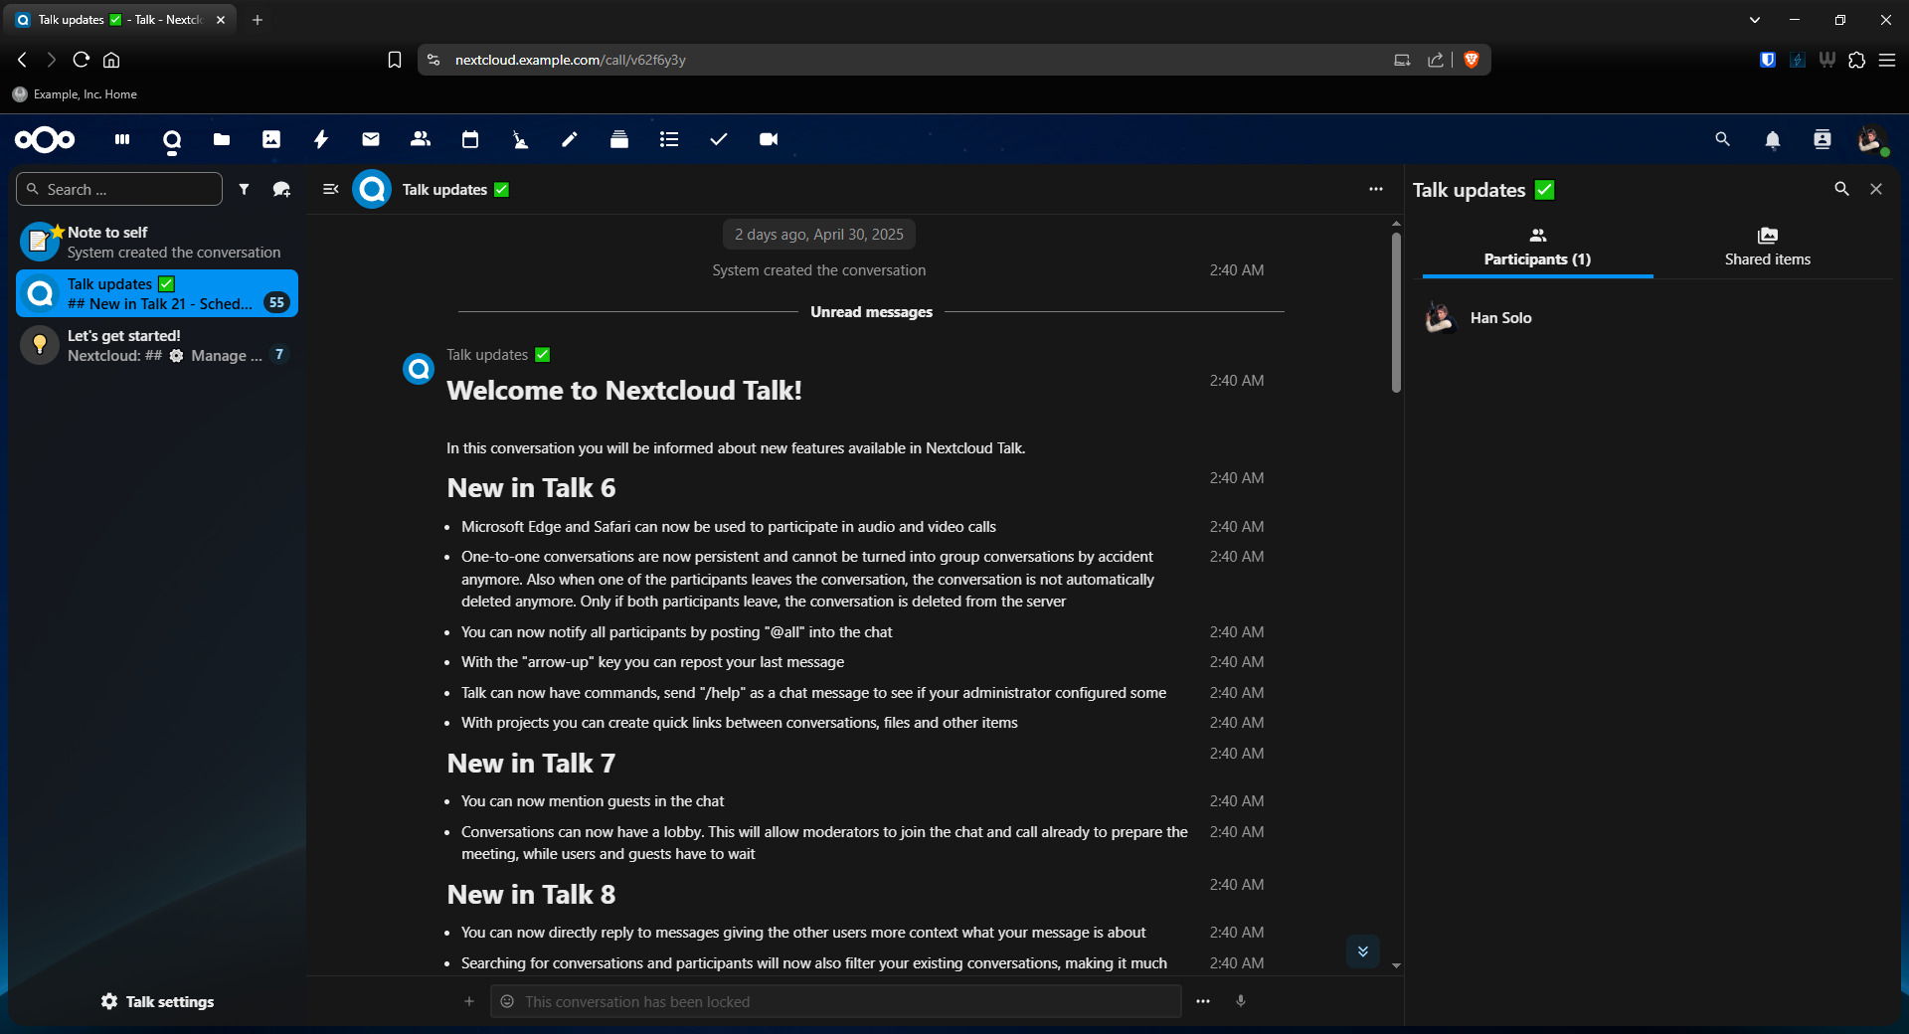This screenshot has height=1034, width=1909.
Task: Toggle the conversation list sidebar
Action: [331, 189]
